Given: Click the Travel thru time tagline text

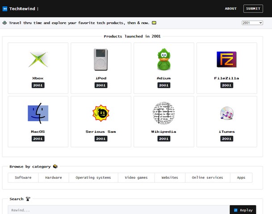Looking at the screenshot, I should click(79, 23).
